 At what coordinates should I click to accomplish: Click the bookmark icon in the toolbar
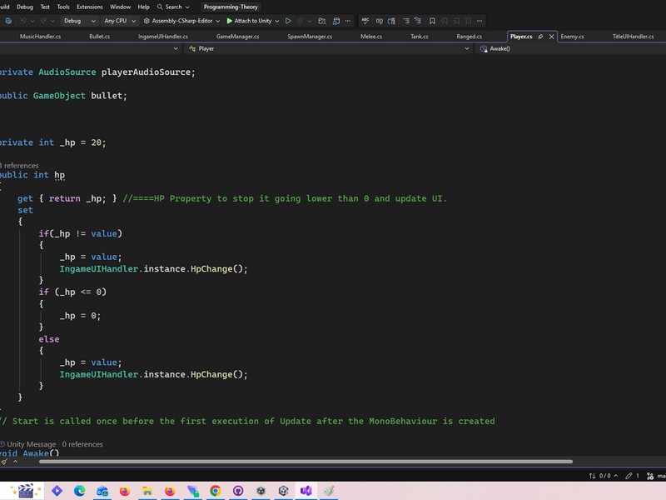point(432,21)
